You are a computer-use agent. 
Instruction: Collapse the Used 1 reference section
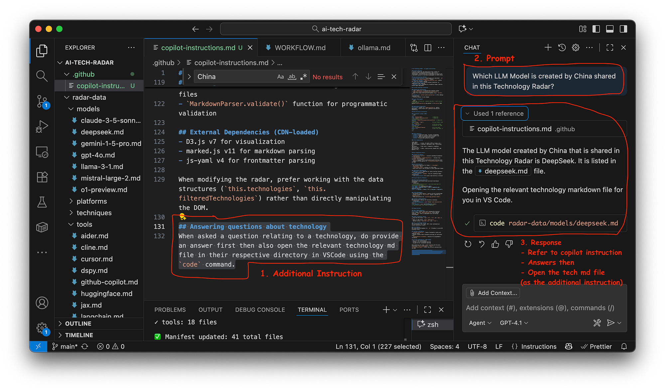[494, 114]
